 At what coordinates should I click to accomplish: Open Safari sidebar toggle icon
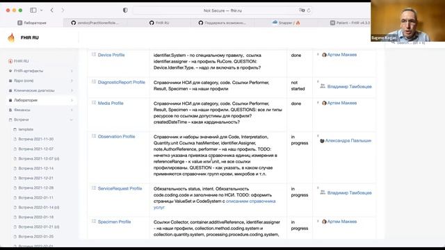pyautogui.click(x=33, y=10)
